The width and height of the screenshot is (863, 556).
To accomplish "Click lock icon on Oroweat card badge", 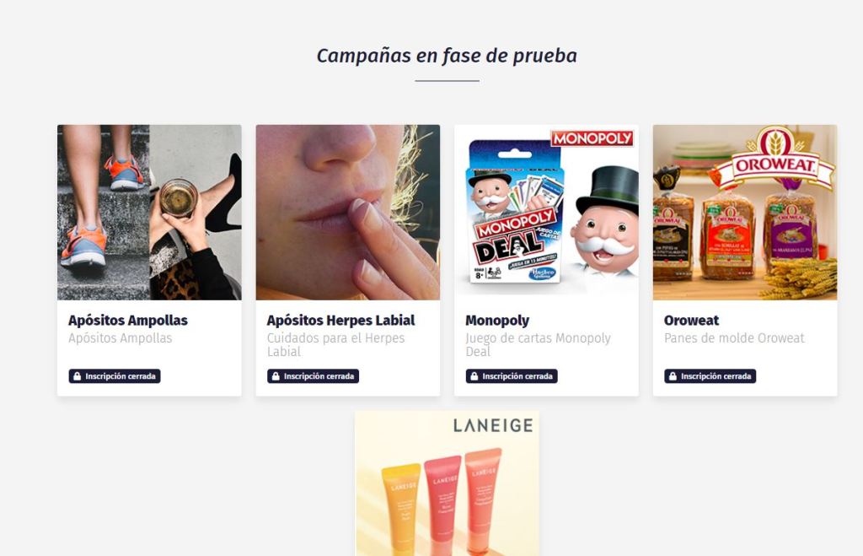I will 673,376.
